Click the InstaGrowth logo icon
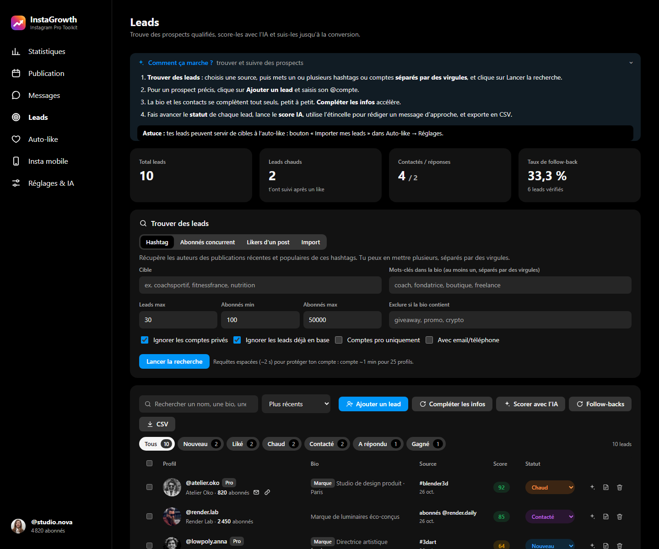 (18, 23)
